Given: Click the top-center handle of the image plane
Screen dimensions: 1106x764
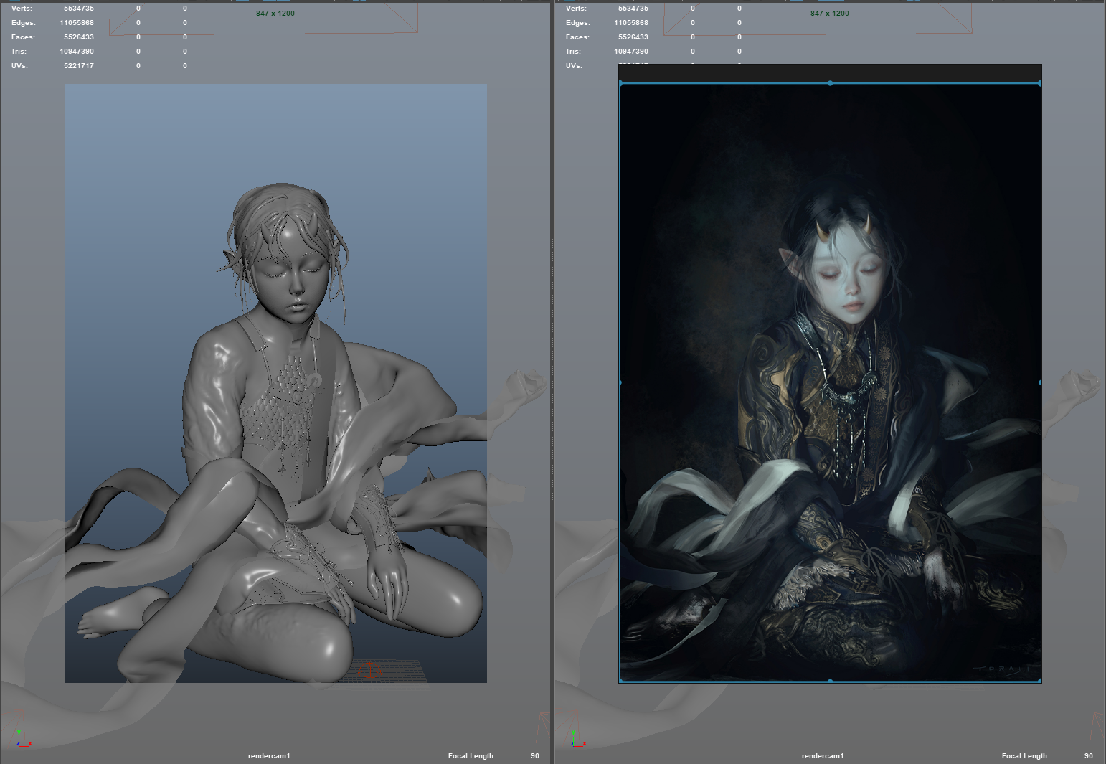Looking at the screenshot, I should coord(830,83).
